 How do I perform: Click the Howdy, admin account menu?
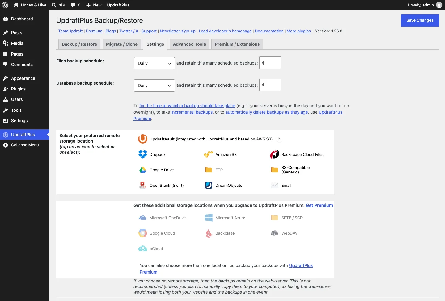click(x=425, y=5)
